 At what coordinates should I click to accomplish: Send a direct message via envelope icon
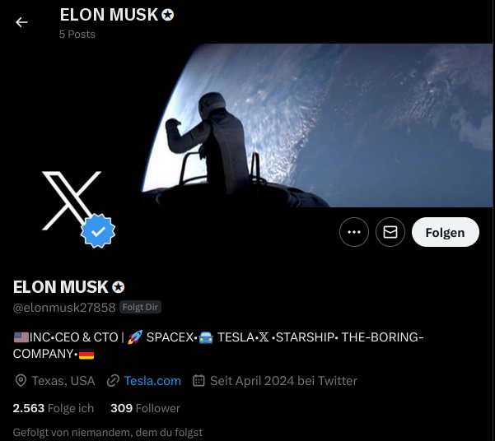(390, 232)
